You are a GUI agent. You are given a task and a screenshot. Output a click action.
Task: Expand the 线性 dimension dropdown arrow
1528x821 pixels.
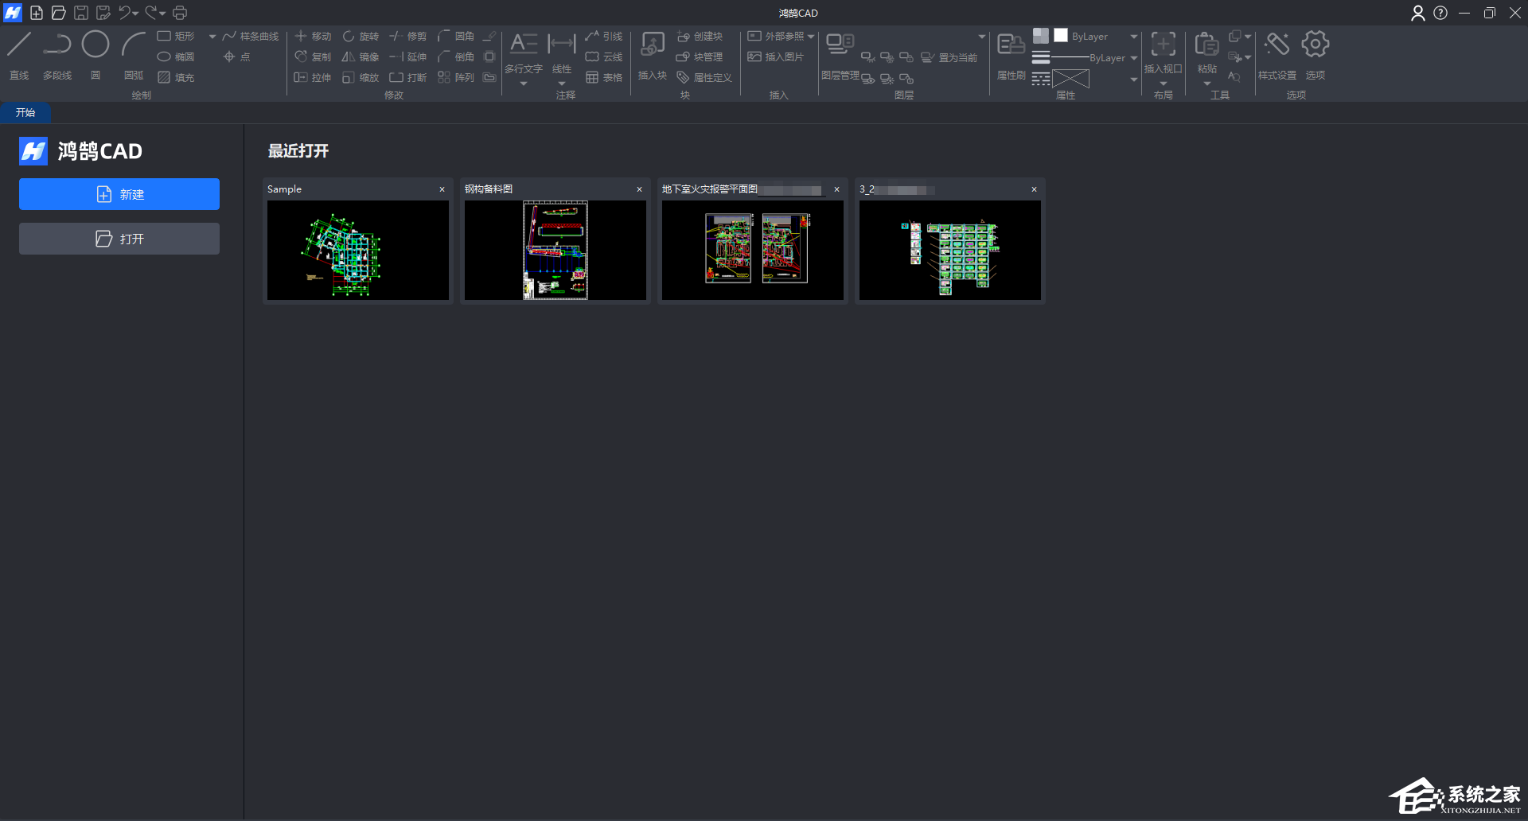(x=562, y=83)
